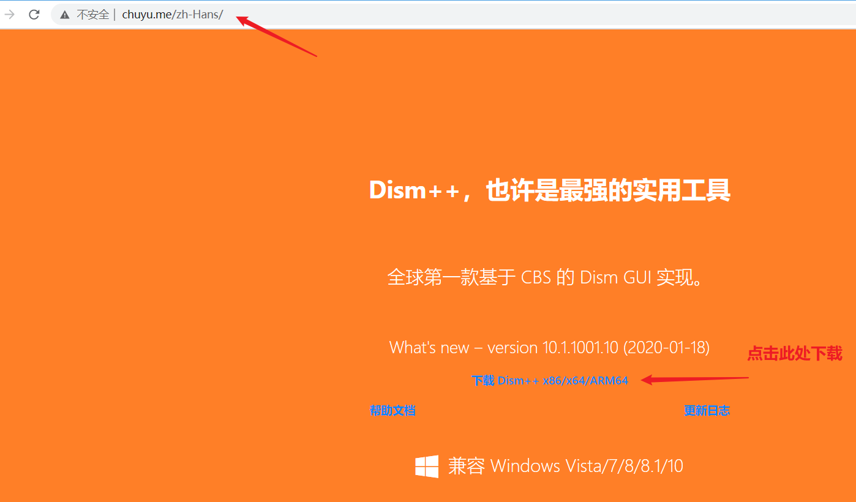
Task: Download Dism++ x86/x64/ARM64
Action: point(550,380)
